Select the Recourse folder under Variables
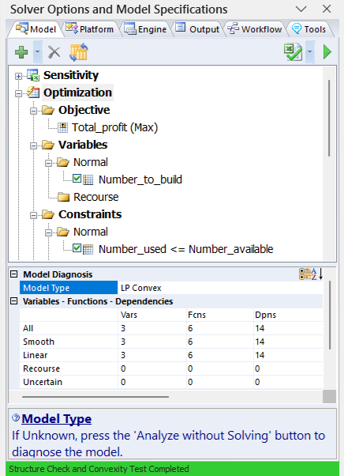 point(95,197)
